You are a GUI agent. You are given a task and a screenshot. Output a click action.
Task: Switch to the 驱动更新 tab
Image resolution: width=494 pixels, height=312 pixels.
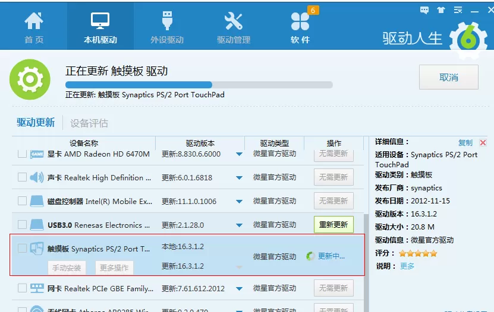pyautogui.click(x=36, y=122)
